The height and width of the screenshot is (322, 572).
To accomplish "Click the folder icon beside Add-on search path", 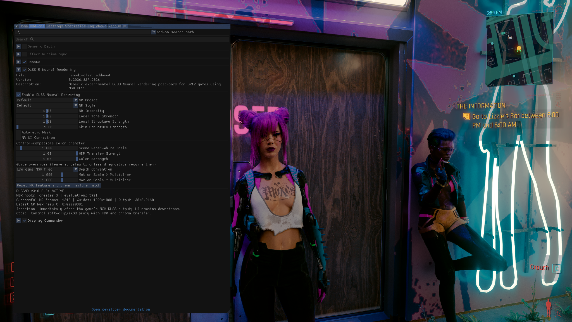I will click(153, 32).
